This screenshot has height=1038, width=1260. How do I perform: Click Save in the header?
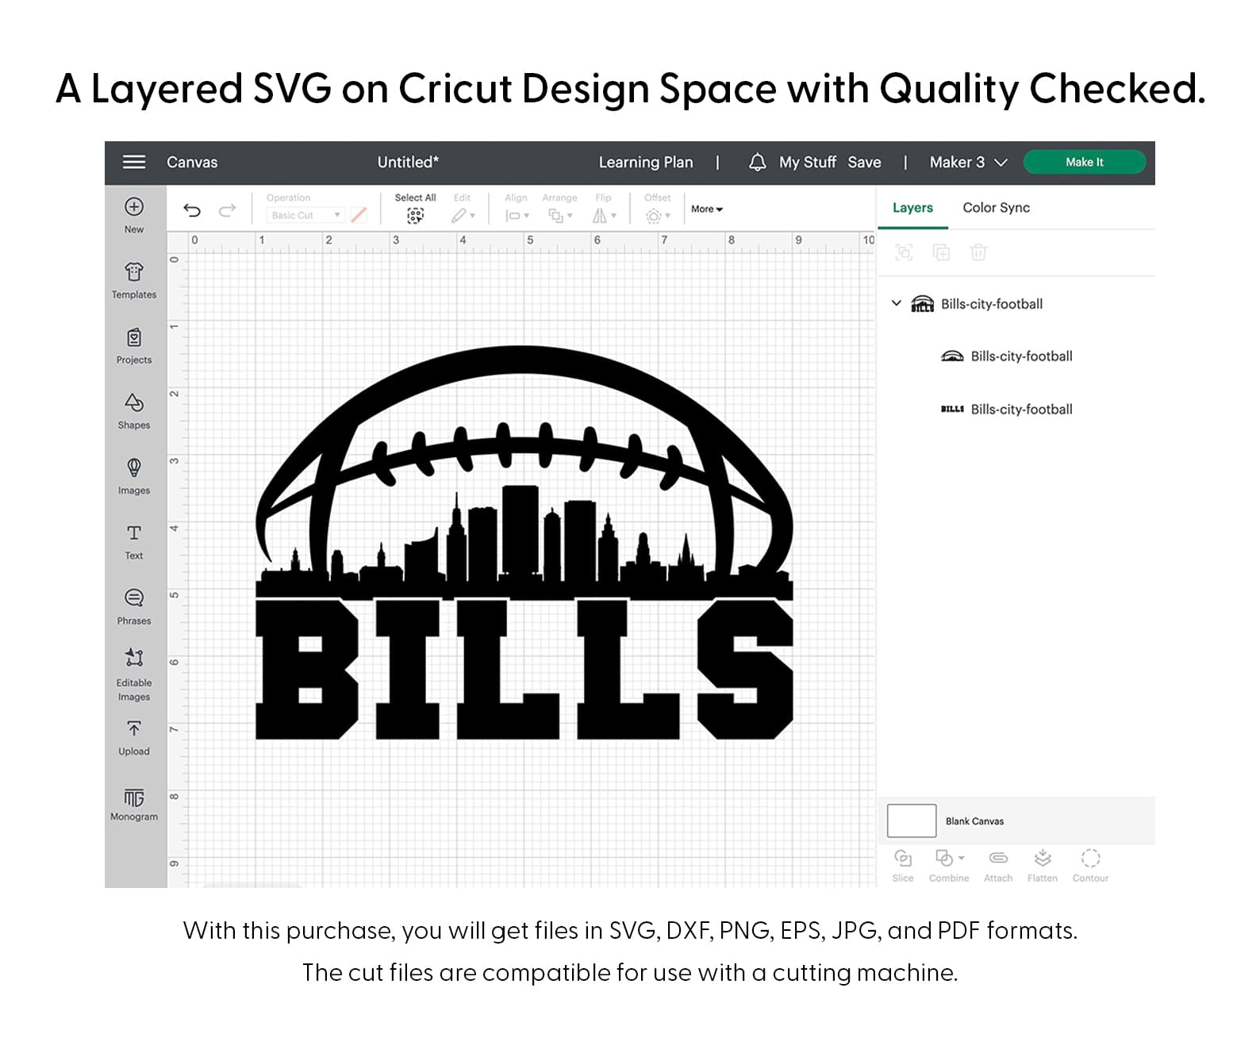coord(864,162)
